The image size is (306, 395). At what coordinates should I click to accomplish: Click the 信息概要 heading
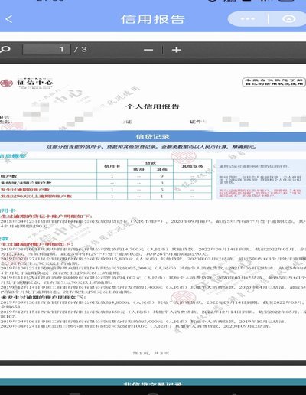point(13,155)
